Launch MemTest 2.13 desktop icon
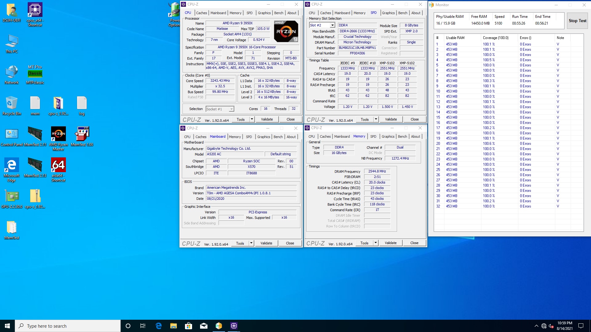 coord(35,168)
